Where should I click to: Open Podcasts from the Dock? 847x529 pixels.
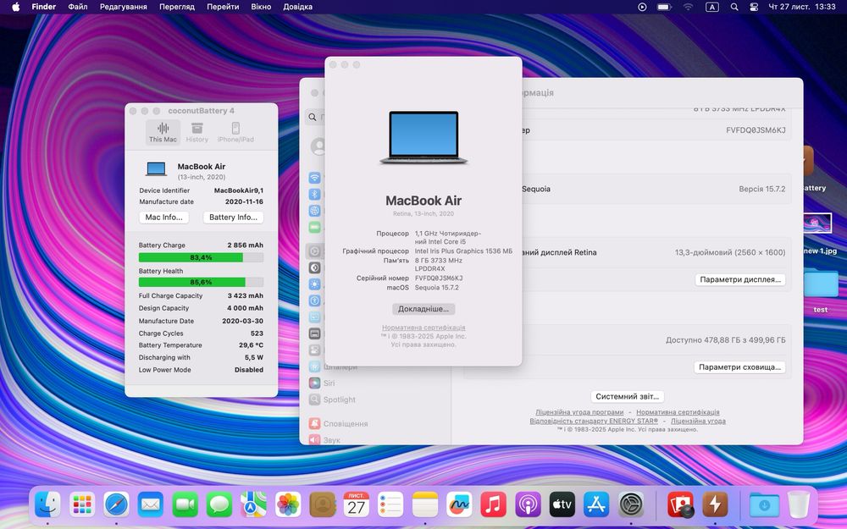[x=528, y=505]
